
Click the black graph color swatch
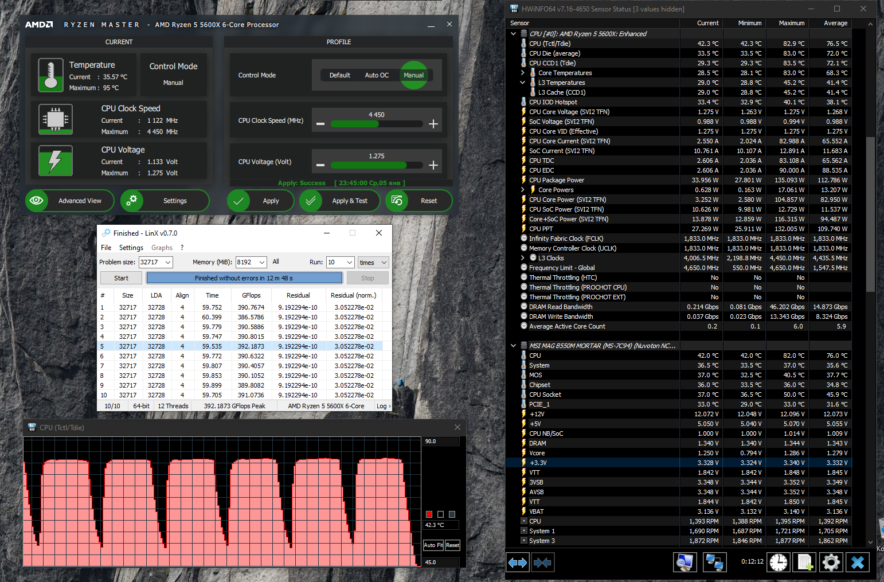[x=440, y=514]
